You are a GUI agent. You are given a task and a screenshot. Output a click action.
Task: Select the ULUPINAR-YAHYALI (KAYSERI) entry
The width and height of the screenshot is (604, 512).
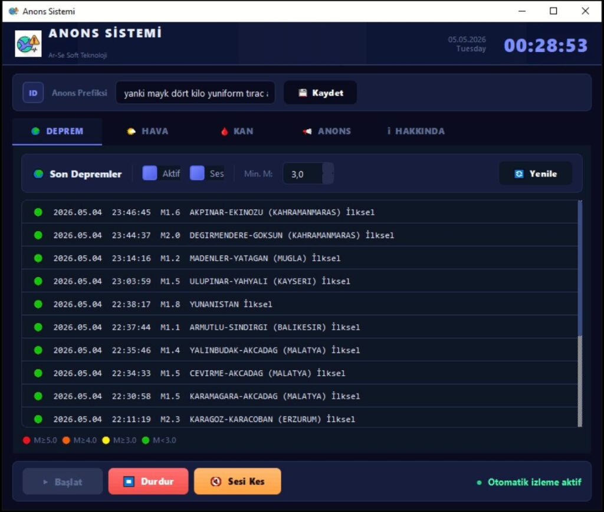click(300, 281)
